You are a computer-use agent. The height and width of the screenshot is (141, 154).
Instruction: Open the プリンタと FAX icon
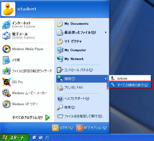[60, 87]
